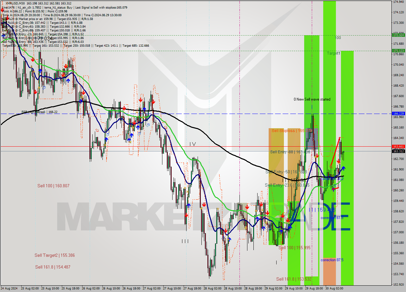
Task: Click the 'Sell 161.8 | 153.532' label
Action: (x=294, y=279)
